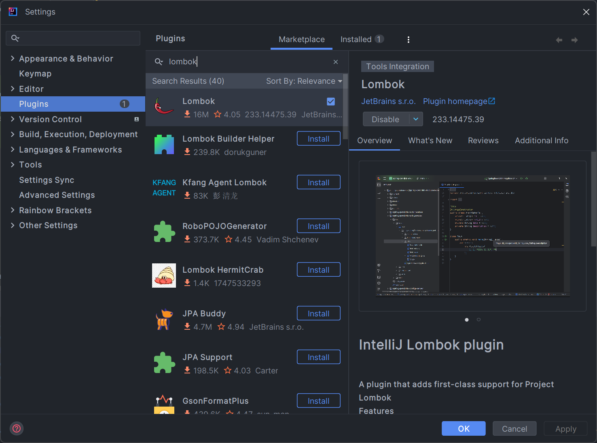This screenshot has height=443, width=597.
Task: Open the JetBrains s.r.o. vendor link
Action: coord(388,101)
